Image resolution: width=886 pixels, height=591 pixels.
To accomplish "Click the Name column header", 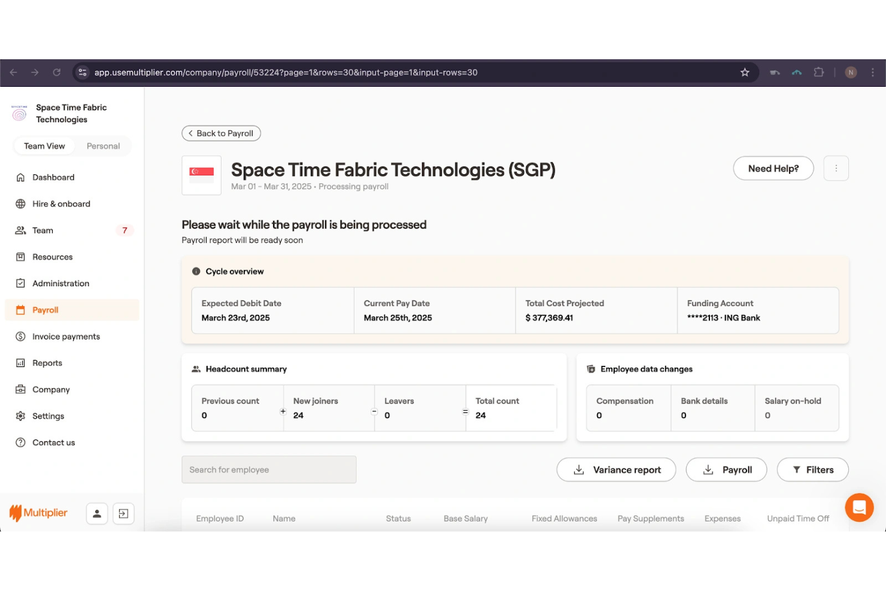I will click(x=284, y=519).
